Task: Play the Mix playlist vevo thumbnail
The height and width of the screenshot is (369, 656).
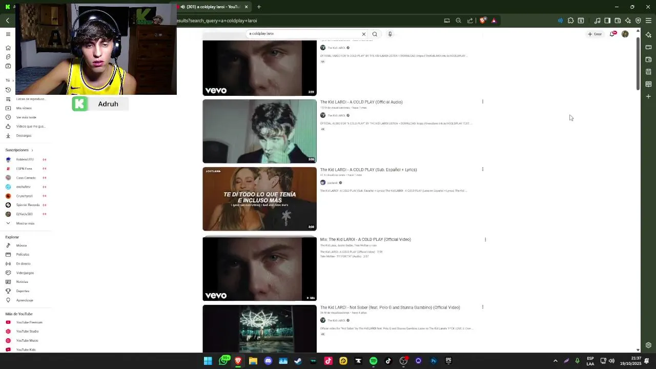Action: point(259,269)
